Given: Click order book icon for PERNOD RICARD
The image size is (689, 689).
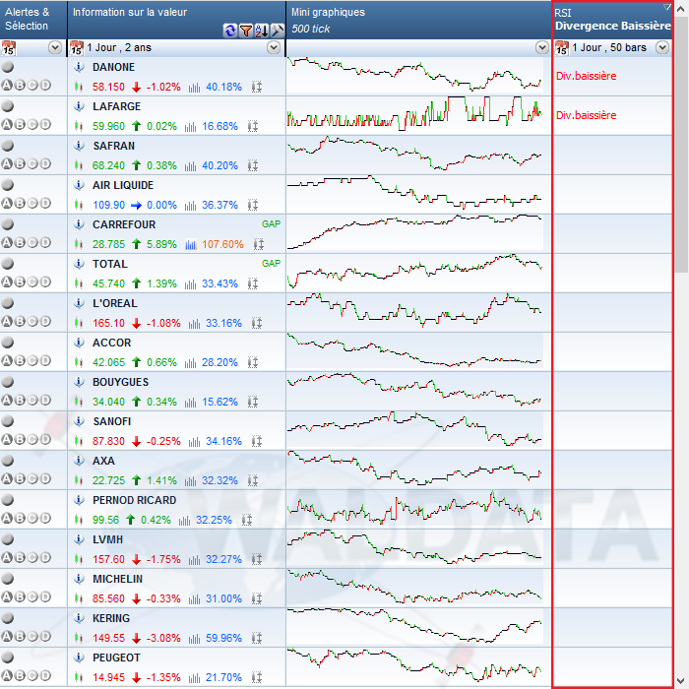Looking at the screenshot, I should pos(247,520).
